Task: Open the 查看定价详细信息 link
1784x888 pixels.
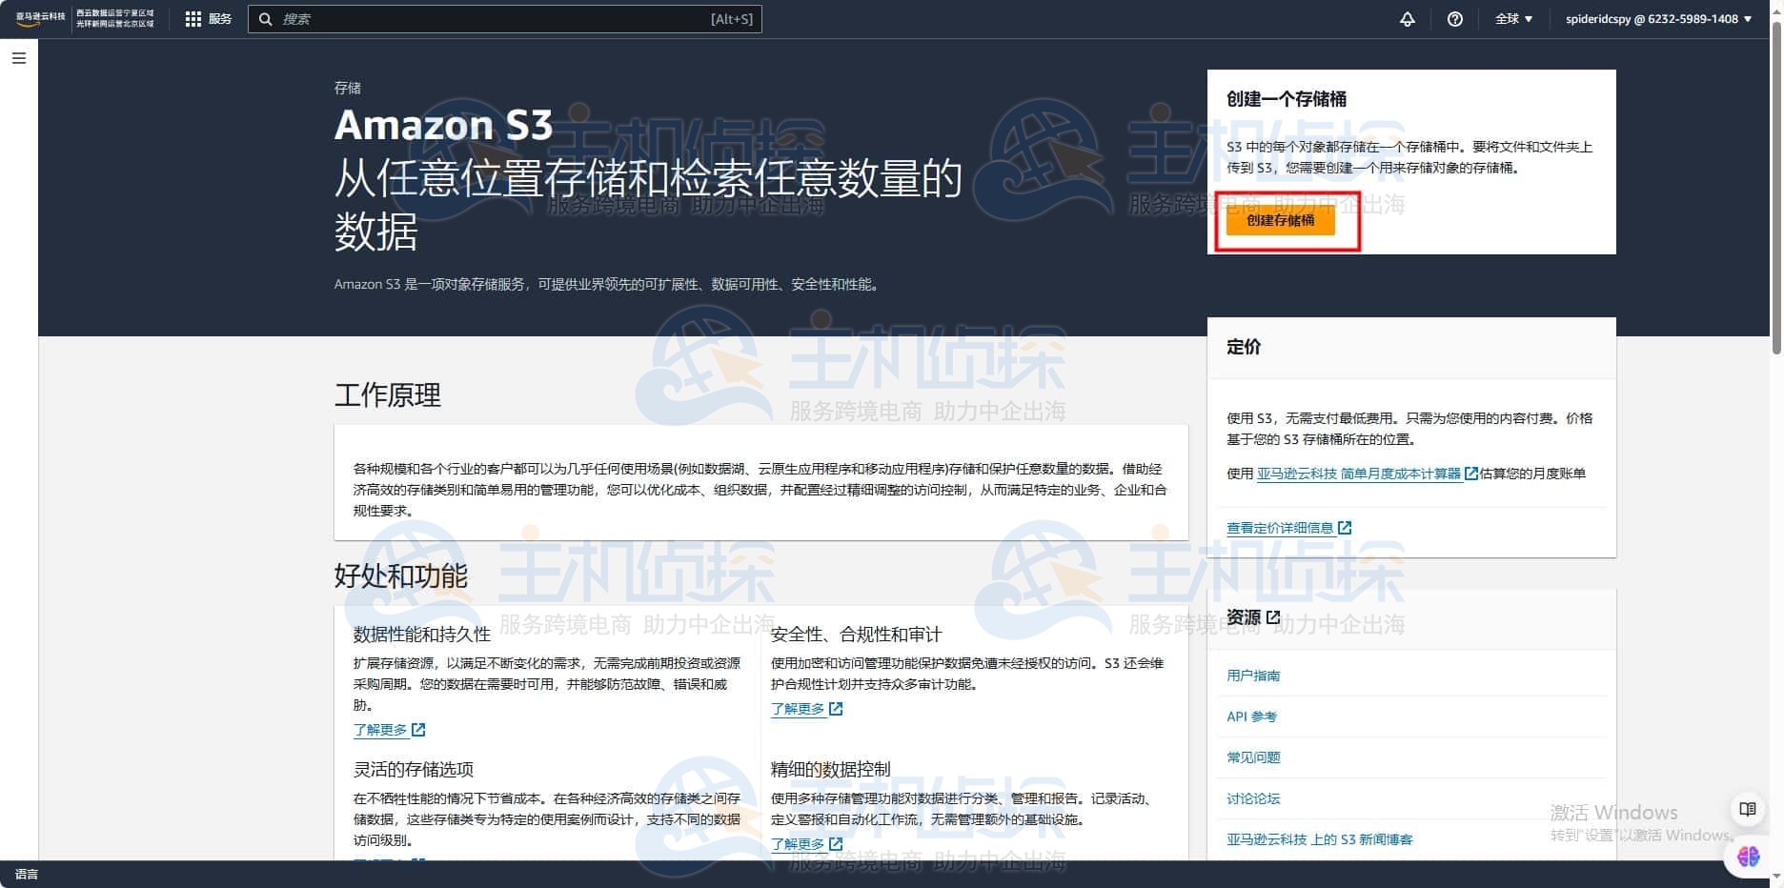Action: click(x=1282, y=527)
